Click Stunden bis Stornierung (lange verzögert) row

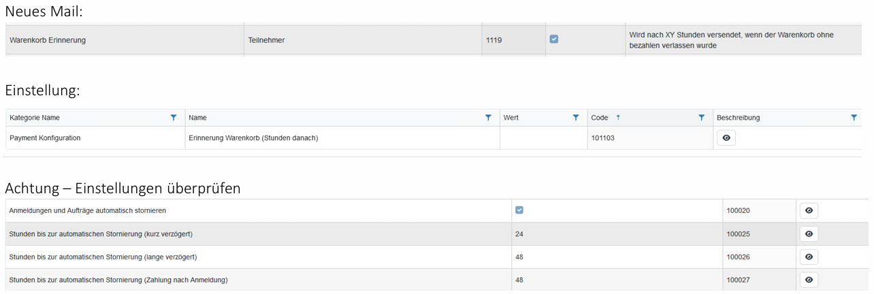click(103, 257)
